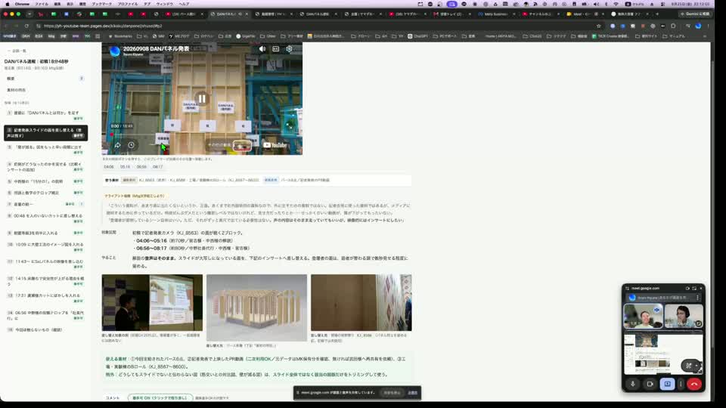Select sidebar item 14 starting with 06:56
Image resolution: width=726 pixels, height=408 pixels.
[x=45, y=315]
